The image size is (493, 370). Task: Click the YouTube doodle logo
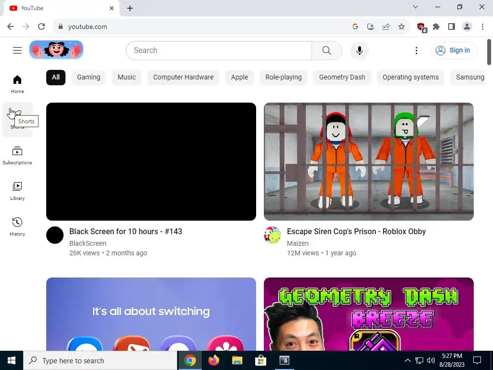coord(56,50)
